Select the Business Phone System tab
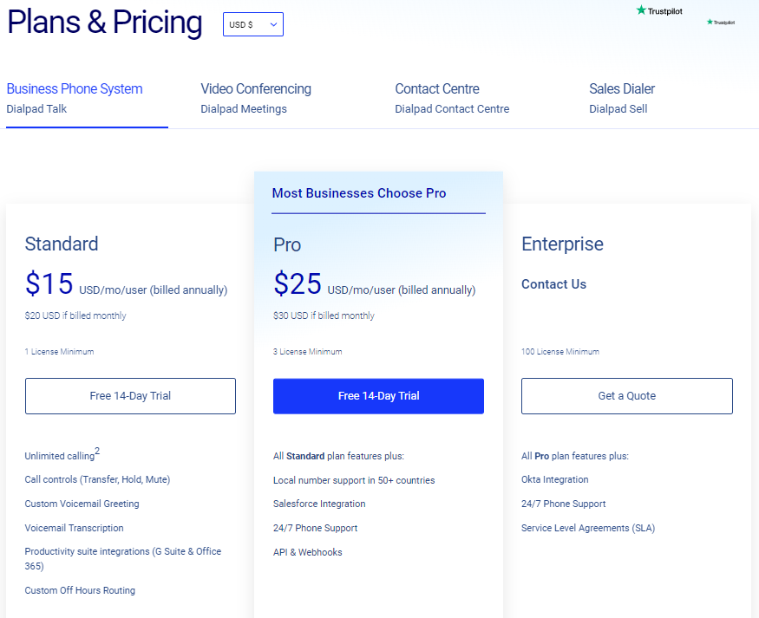759x618 pixels. coord(75,98)
